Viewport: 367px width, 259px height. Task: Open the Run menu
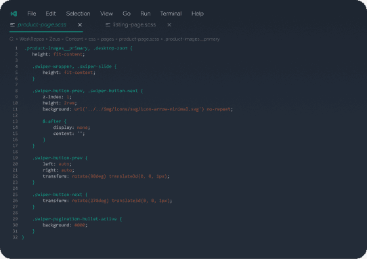coord(146,14)
